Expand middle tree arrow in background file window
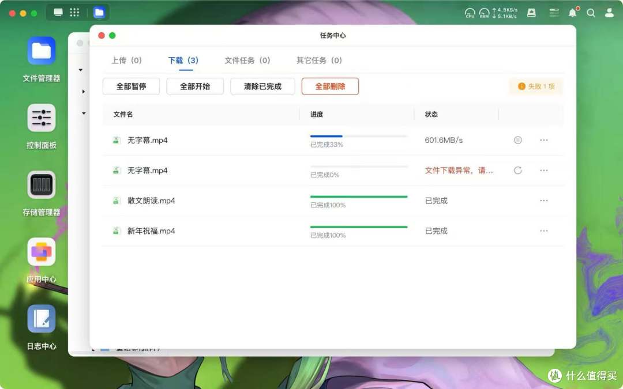The image size is (623, 389). point(84,92)
